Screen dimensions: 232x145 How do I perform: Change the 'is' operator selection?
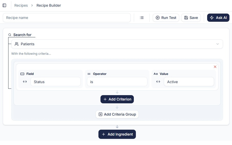point(117,82)
